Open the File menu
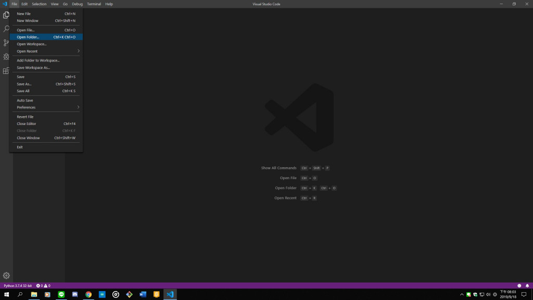Viewport: 533px width, 300px height. click(x=14, y=4)
